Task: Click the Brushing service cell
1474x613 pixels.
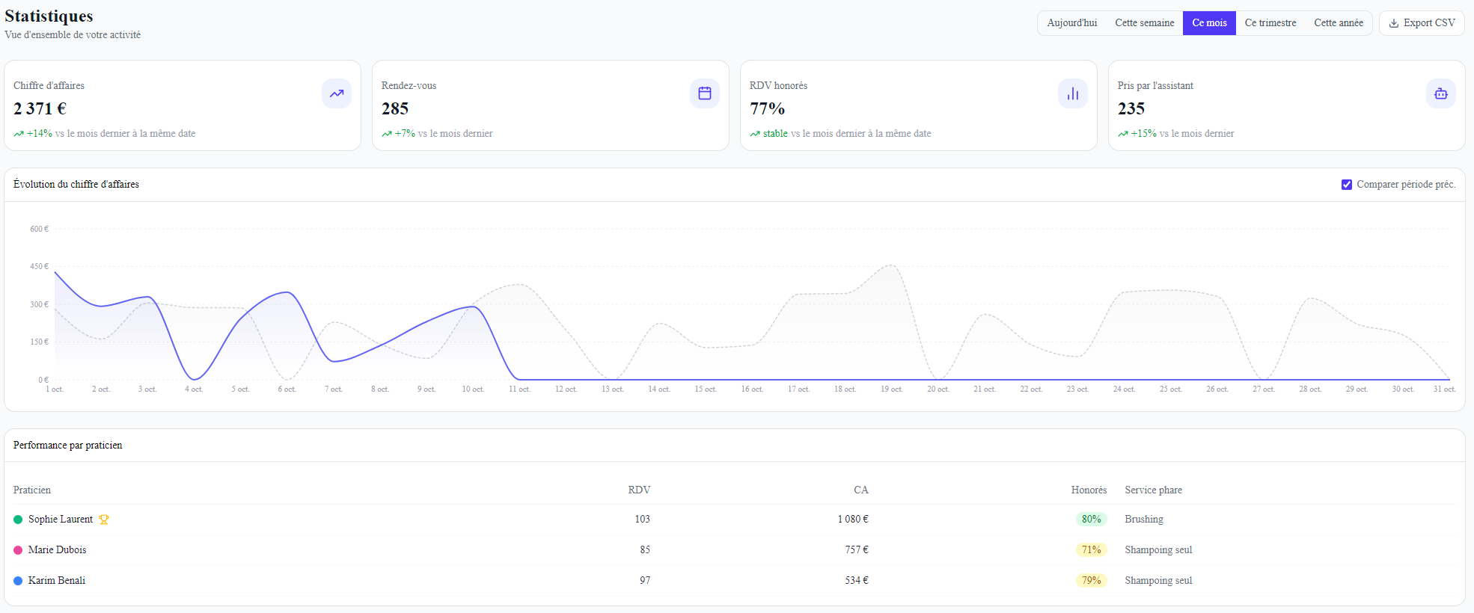Action: pos(1144,520)
